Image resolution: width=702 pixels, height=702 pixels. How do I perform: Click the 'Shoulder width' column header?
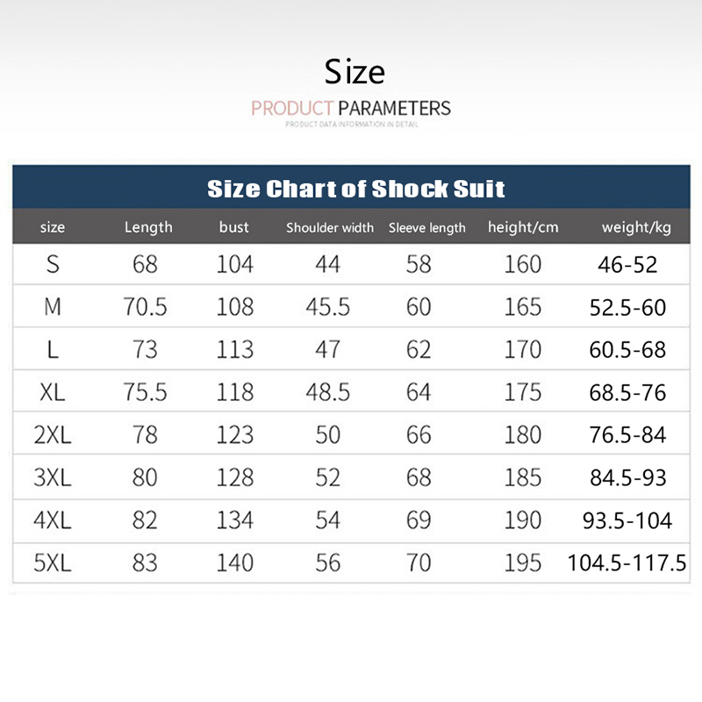(x=330, y=228)
